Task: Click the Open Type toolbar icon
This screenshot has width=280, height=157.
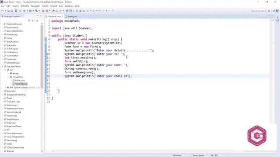Action: (x=53, y=11)
